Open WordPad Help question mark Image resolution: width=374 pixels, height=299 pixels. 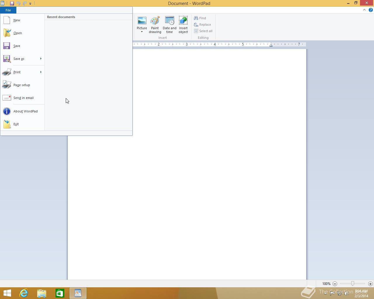click(x=370, y=10)
